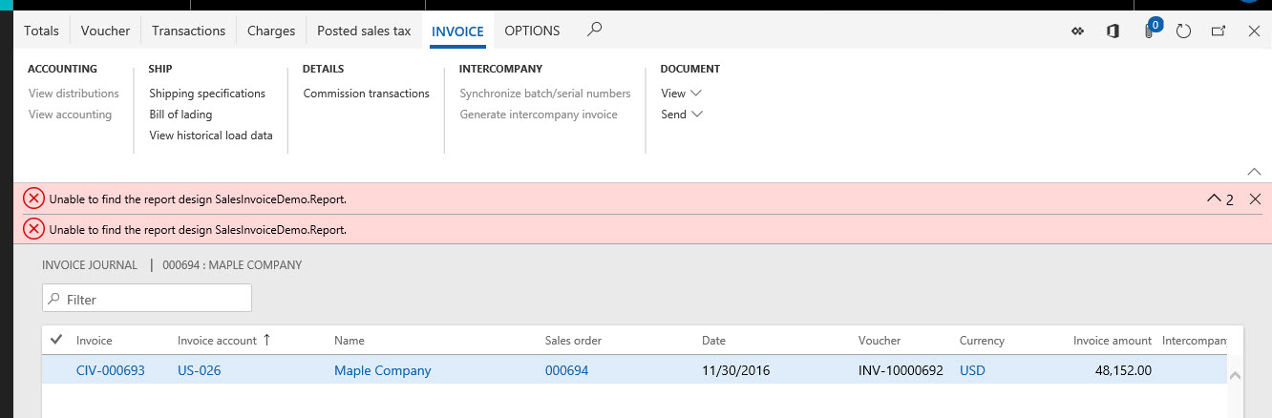
Task: Open Maple Company name link
Action: pos(382,370)
